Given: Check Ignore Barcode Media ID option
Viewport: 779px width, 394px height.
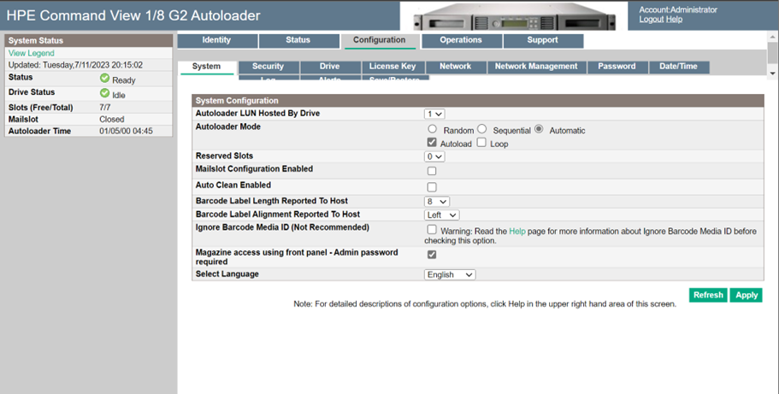Looking at the screenshot, I should tap(432, 230).
